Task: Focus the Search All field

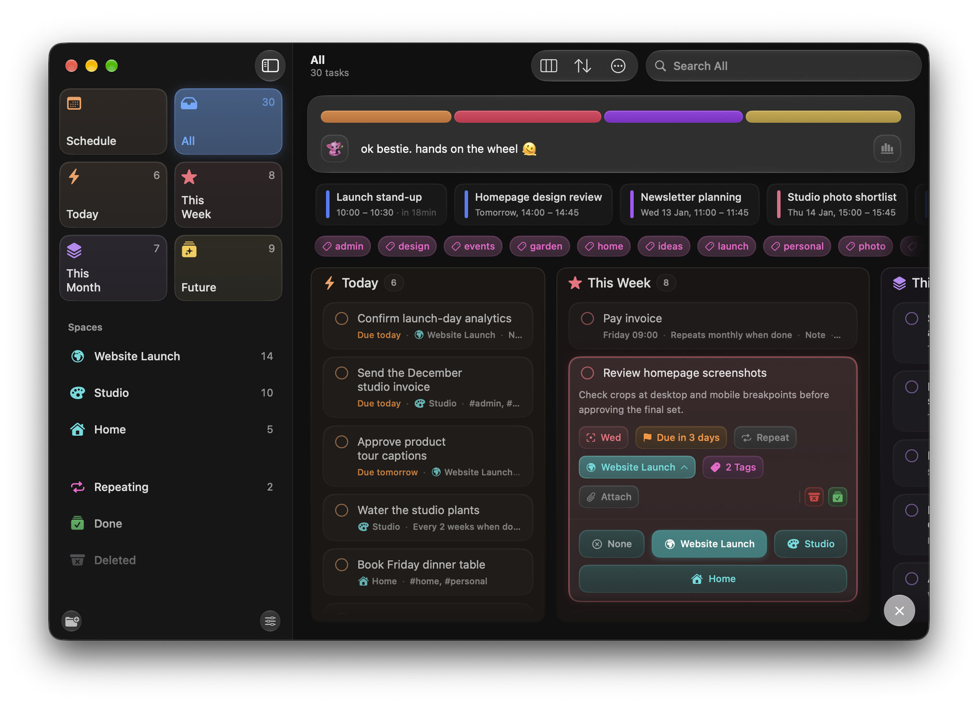Action: (x=784, y=66)
